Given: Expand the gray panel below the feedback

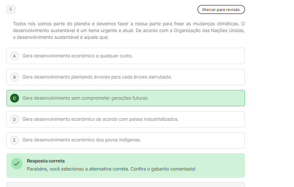Looking at the screenshot, I should click(126, 184).
